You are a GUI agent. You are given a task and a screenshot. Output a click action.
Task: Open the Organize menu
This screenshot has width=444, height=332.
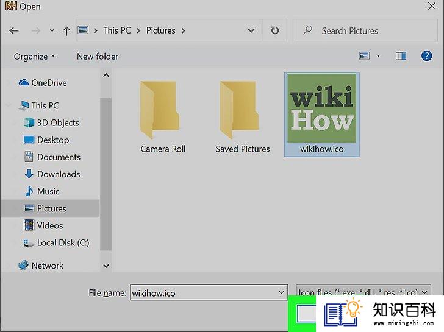point(34,57)
